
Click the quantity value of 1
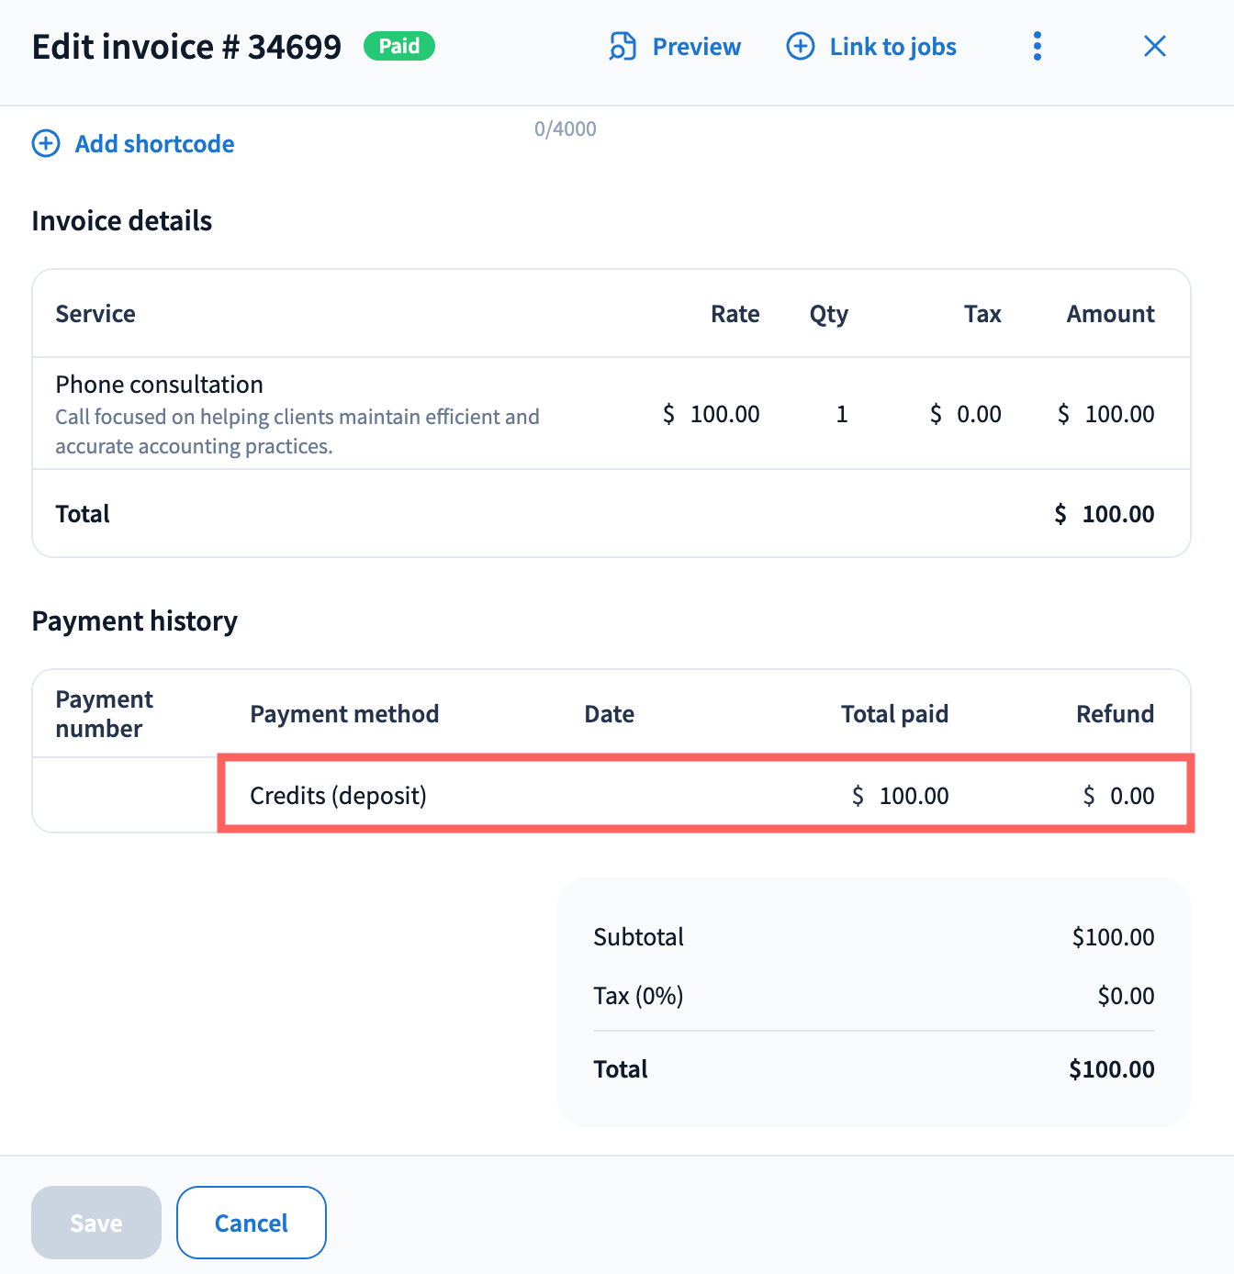pos(841,414)
